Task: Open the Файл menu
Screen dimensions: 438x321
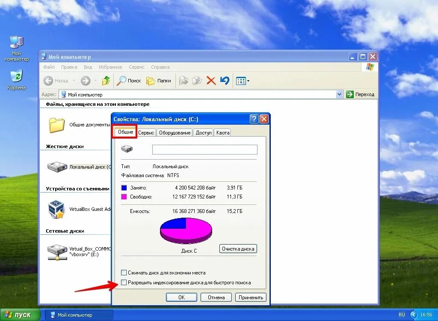Action: [49, 67]
